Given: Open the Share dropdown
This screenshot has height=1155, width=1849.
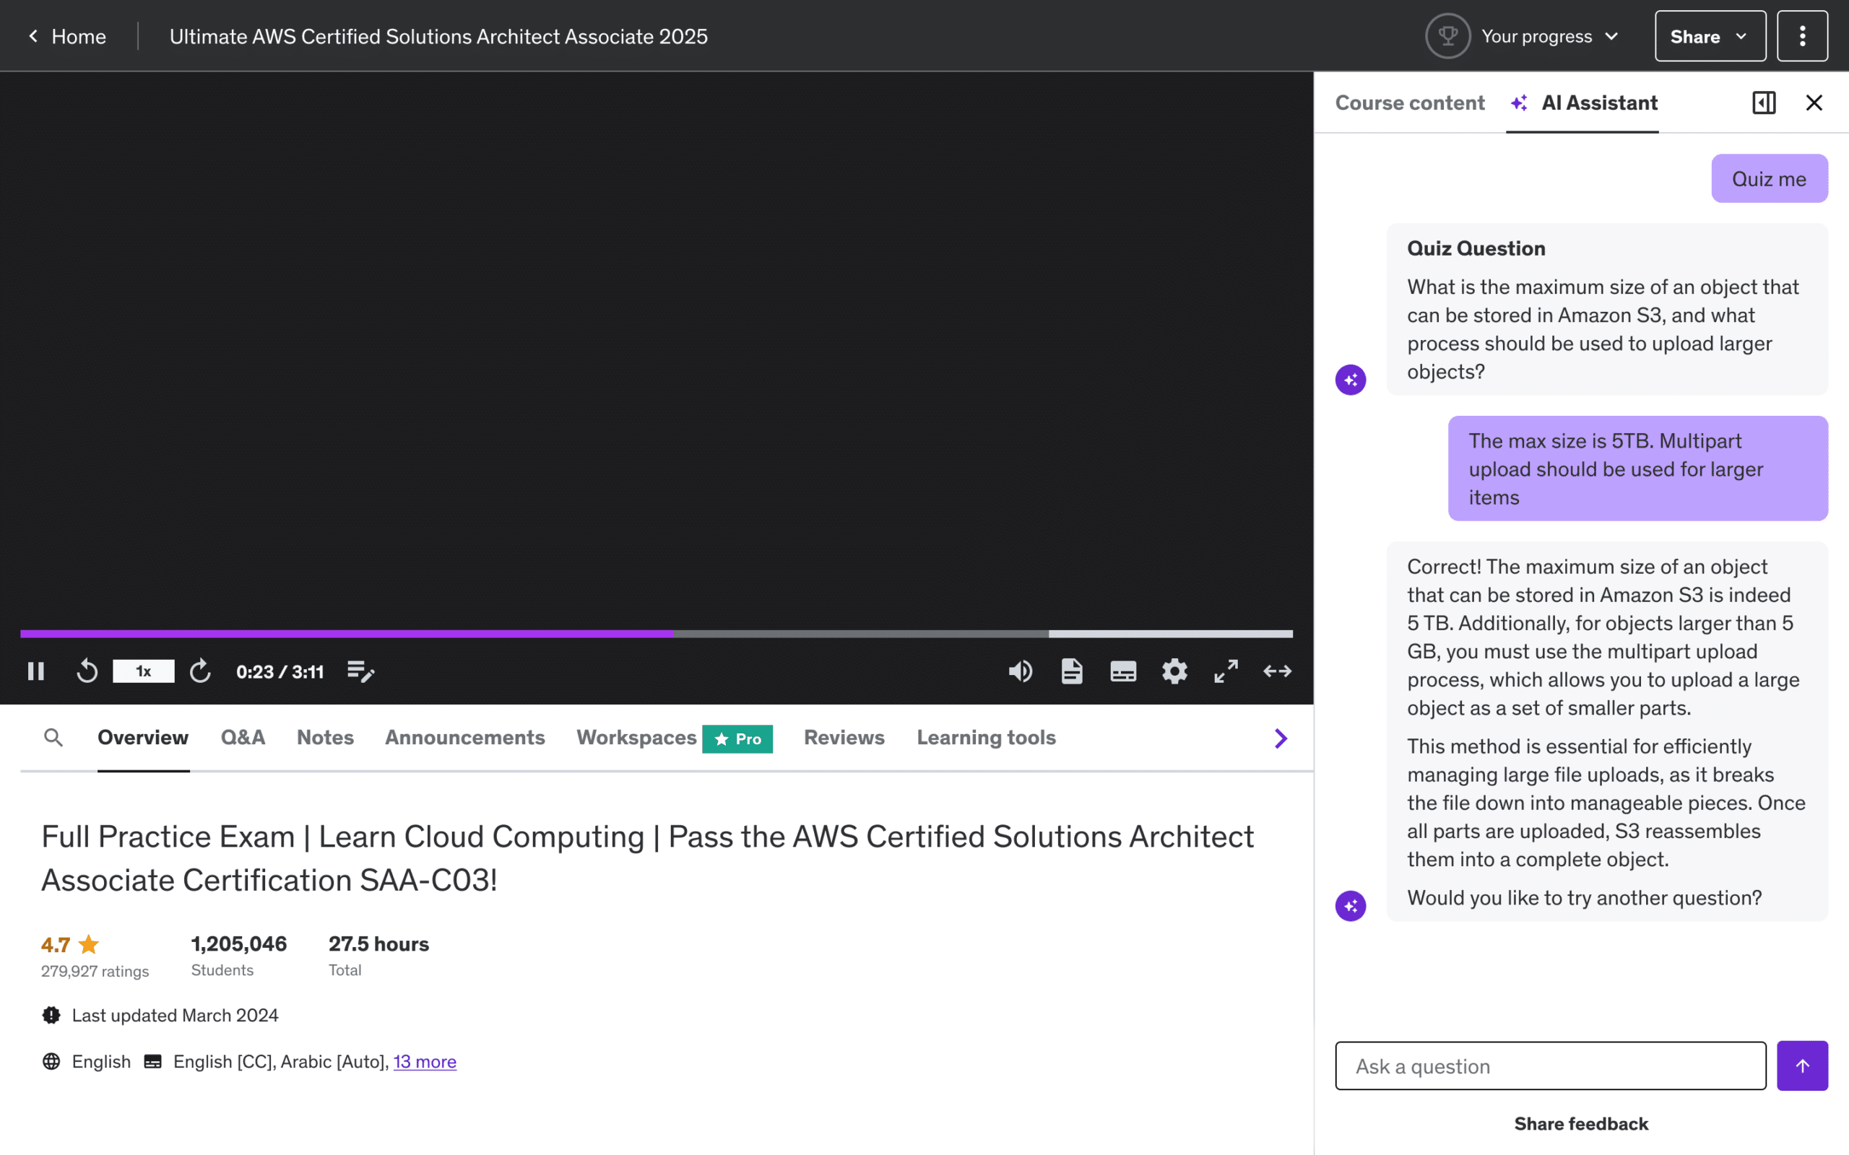Looking at the screenshot, I should click(x=1710, y=36).
